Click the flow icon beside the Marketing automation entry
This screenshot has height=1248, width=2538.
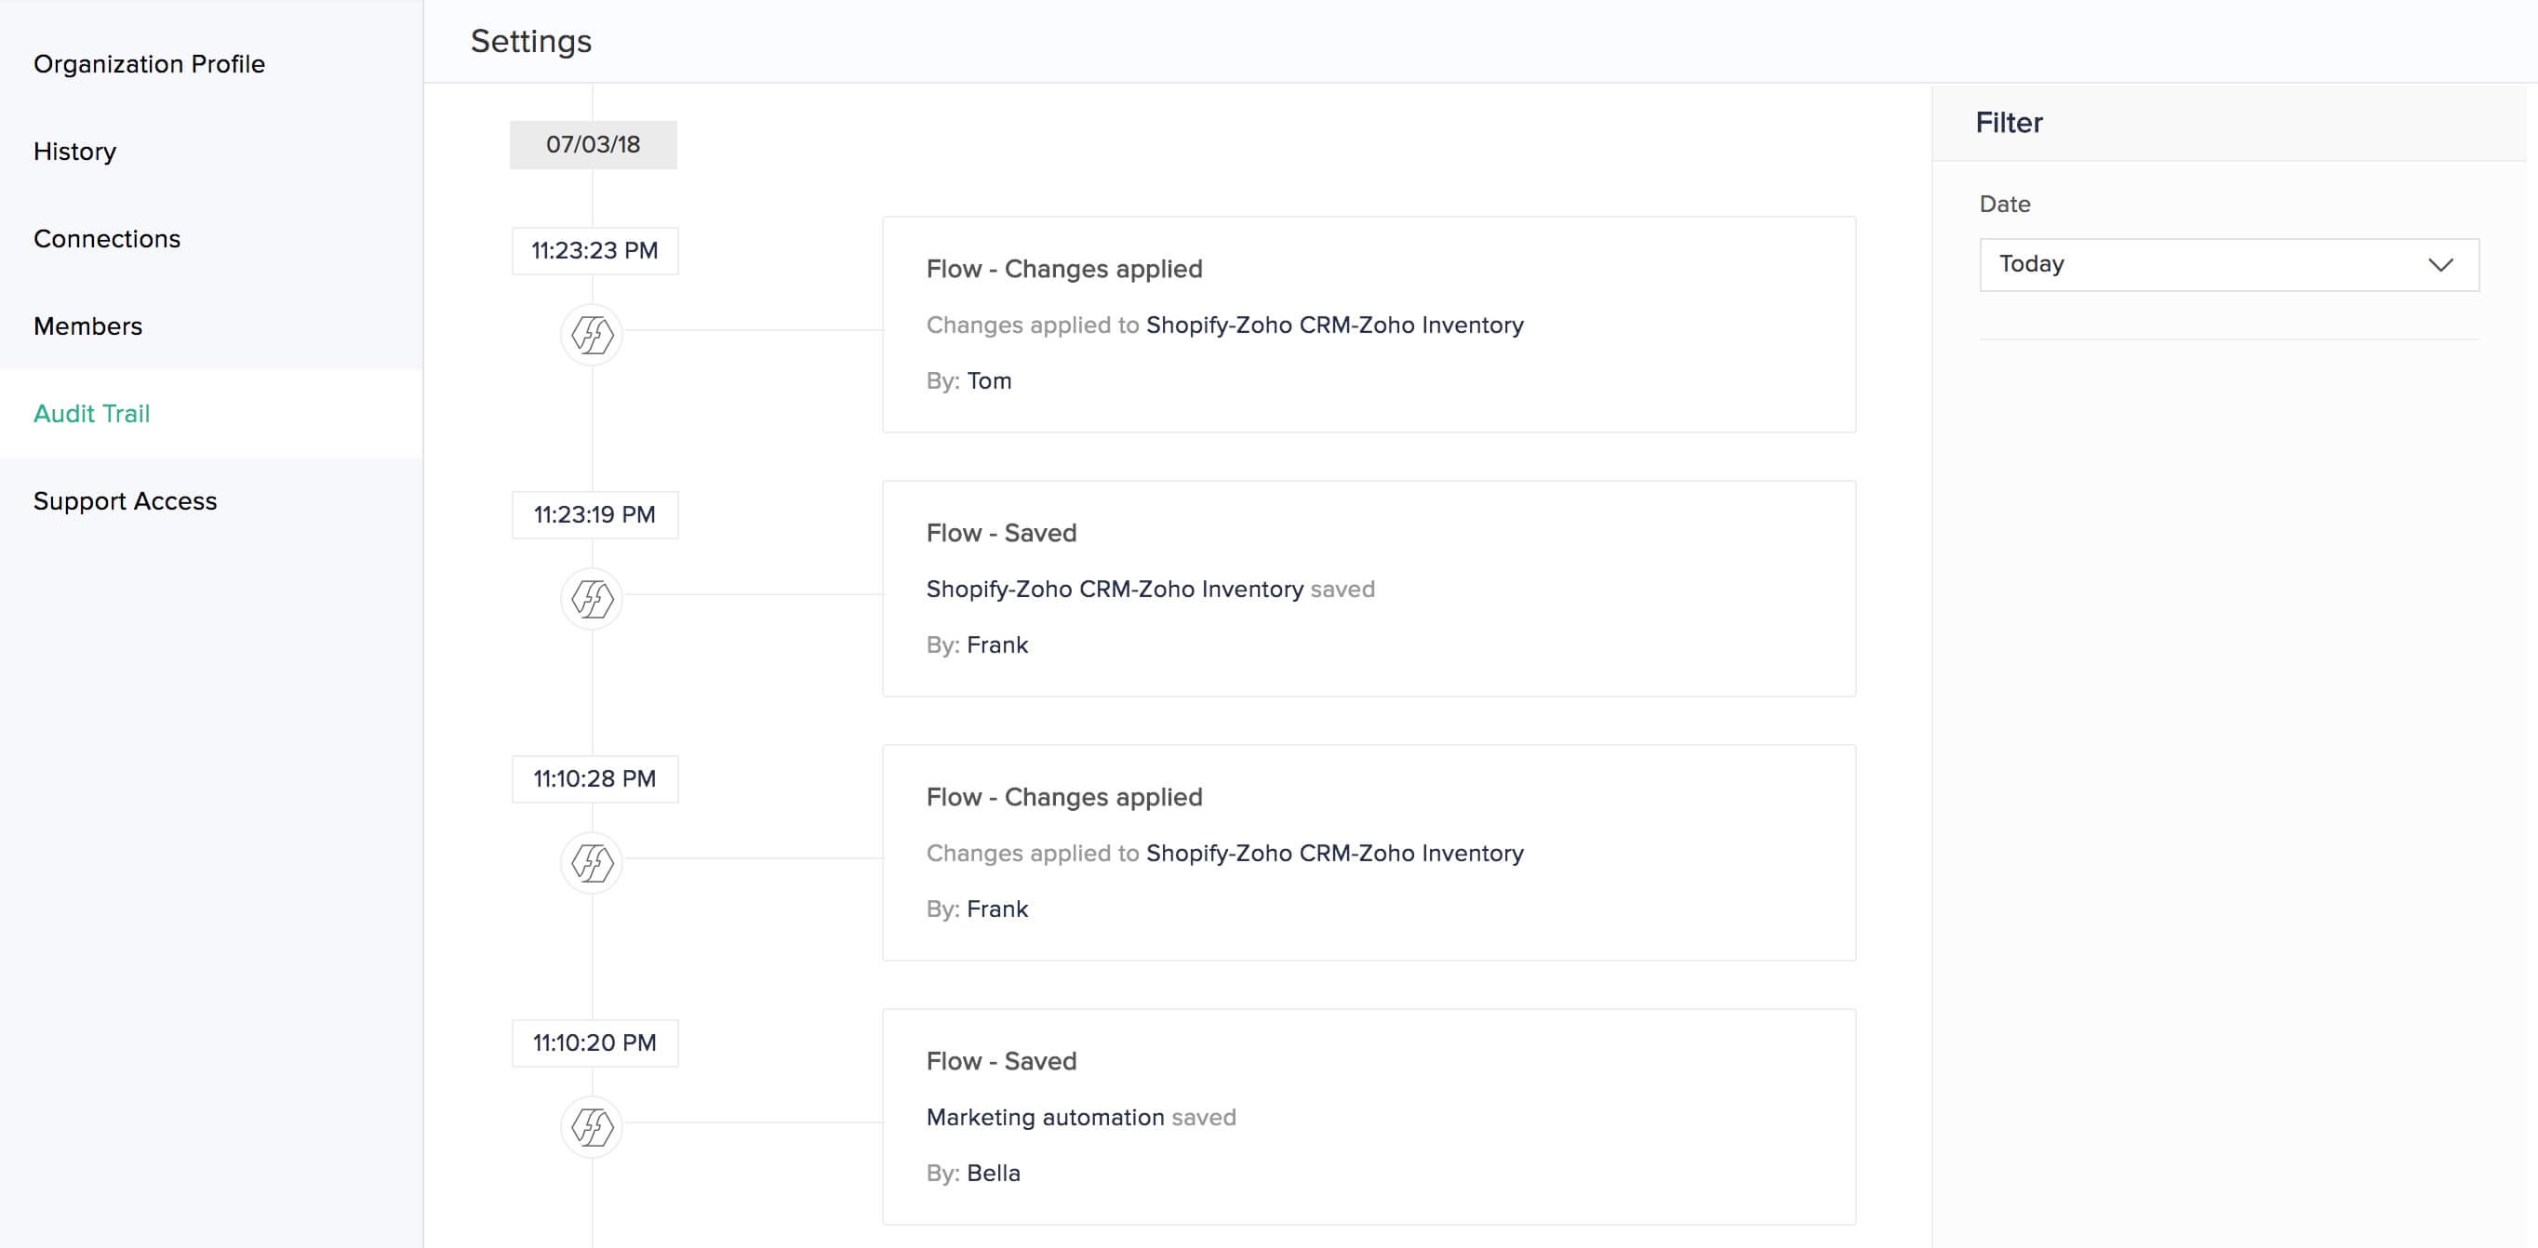pos(592,1126)
